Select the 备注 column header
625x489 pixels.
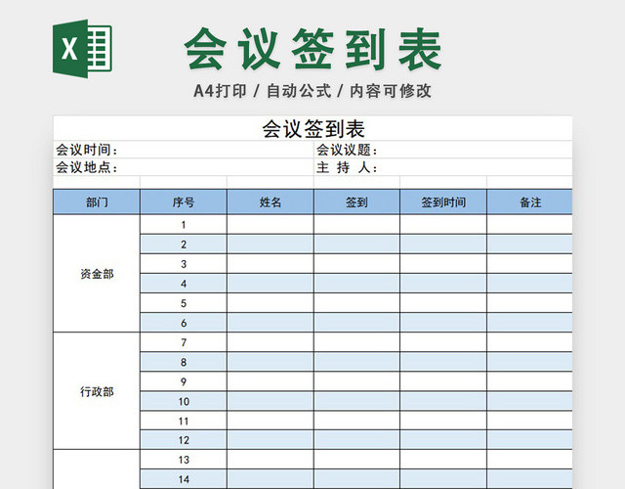pos(529,202)
